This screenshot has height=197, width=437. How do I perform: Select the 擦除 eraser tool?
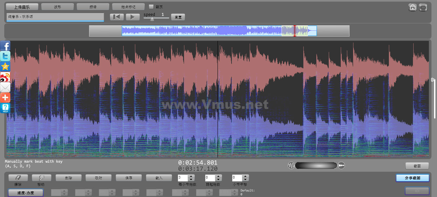pyautogui.click(x=18, y=178)
